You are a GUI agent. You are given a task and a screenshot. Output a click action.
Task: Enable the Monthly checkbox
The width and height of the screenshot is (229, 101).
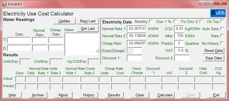(151, 22)
